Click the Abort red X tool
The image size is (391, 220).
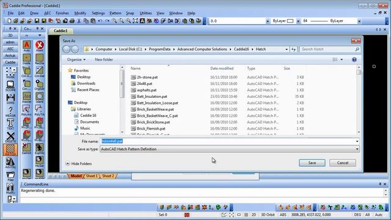(39, 46)
